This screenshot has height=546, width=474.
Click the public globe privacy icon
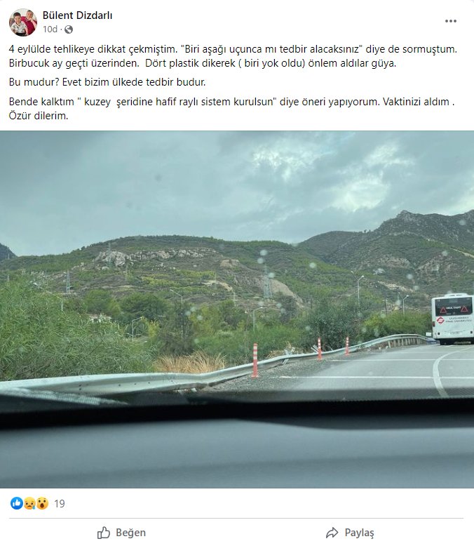point(69,29)
